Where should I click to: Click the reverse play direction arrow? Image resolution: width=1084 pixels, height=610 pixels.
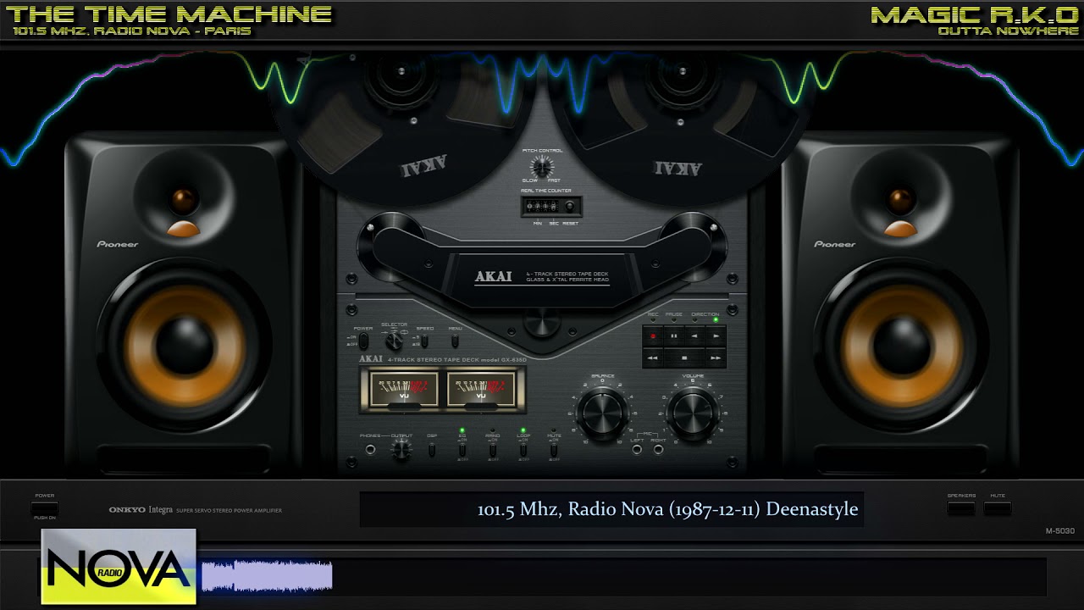(x=695, y=335)
